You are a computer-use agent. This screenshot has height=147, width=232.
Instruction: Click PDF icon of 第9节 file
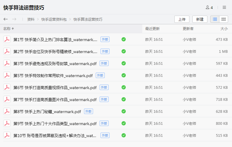pos(7,123)
